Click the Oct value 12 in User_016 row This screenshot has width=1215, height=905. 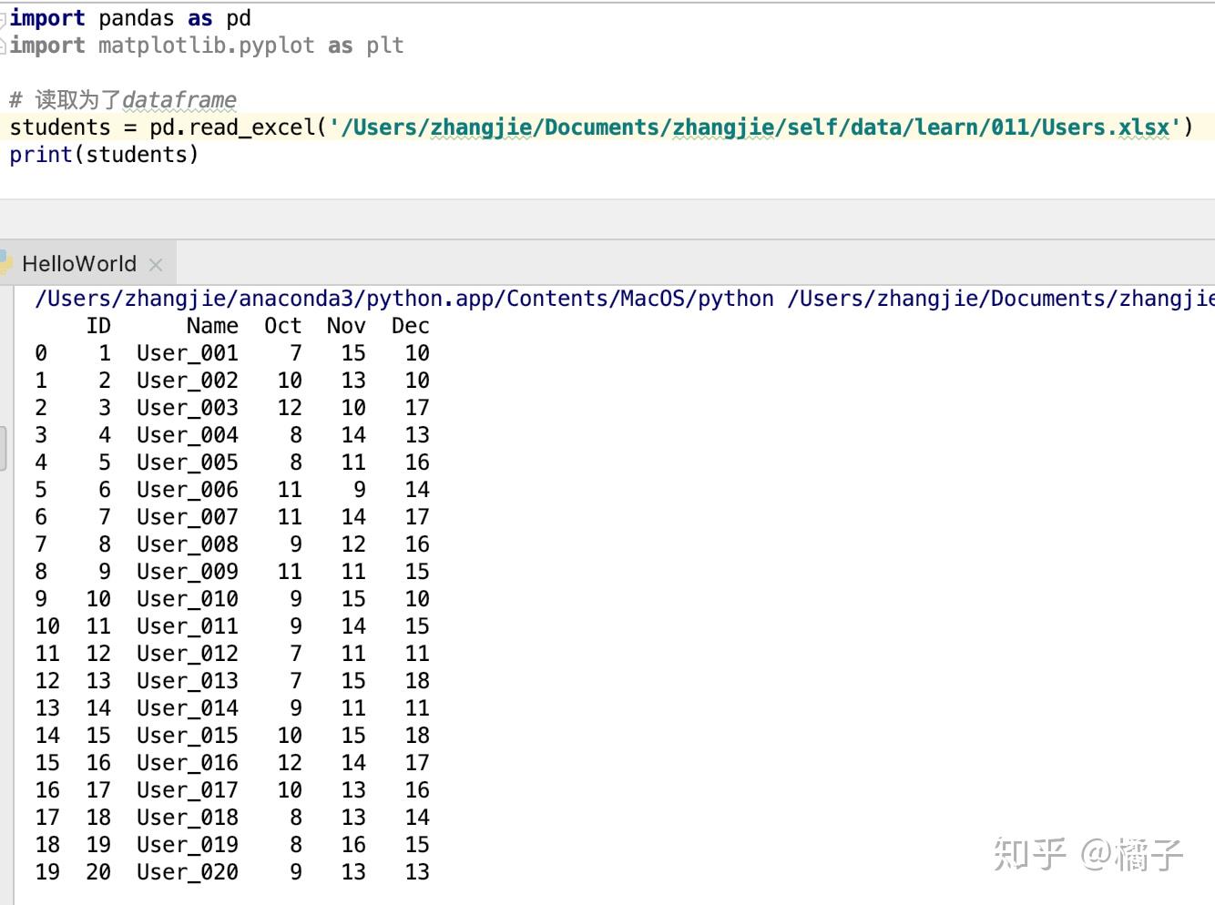pos(290,763)
